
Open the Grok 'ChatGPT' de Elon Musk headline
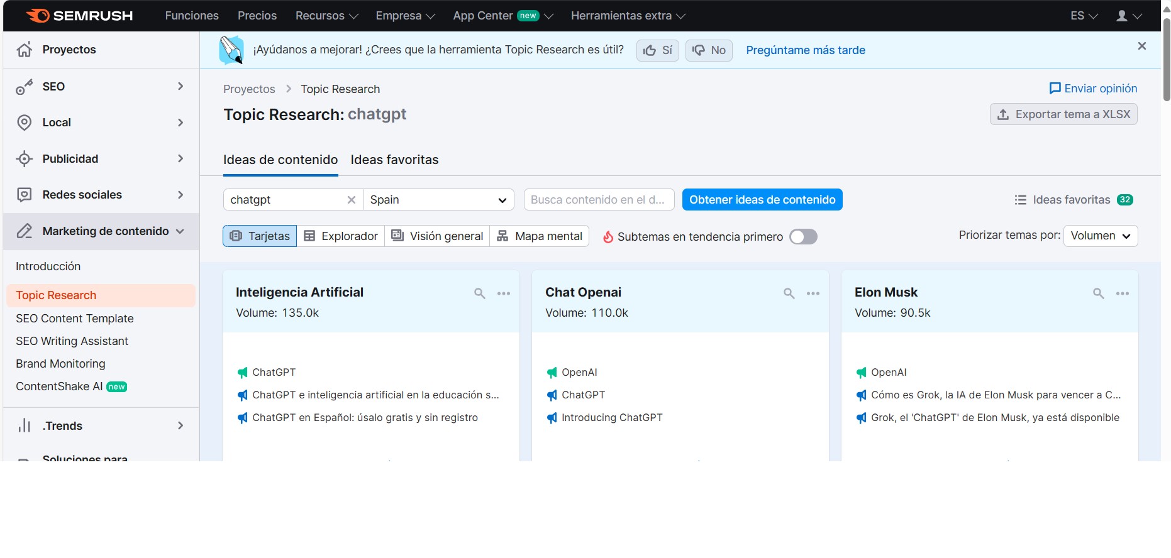click(995, 418)
